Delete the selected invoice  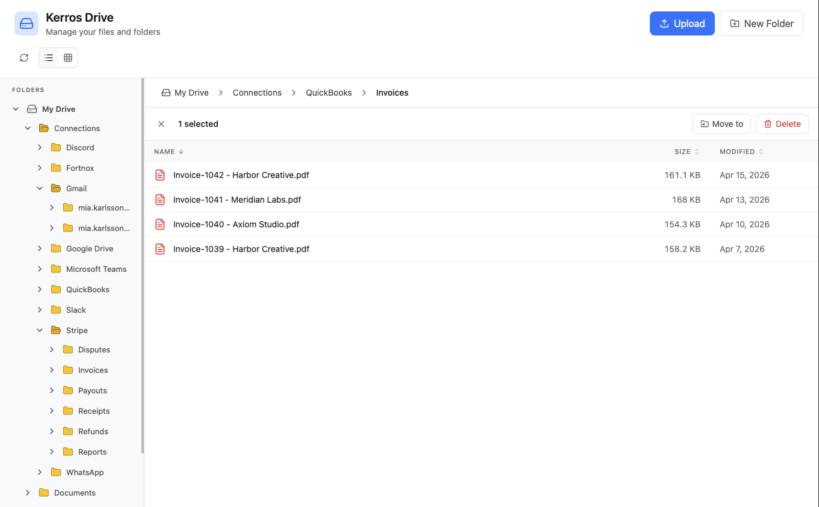coord(782,123)
